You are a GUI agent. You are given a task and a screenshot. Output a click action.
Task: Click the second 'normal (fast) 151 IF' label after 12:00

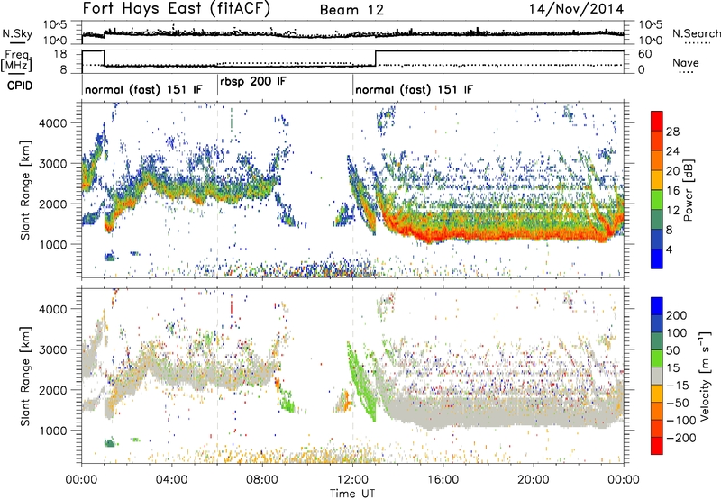pyautogui.click(x=414, y=89)
